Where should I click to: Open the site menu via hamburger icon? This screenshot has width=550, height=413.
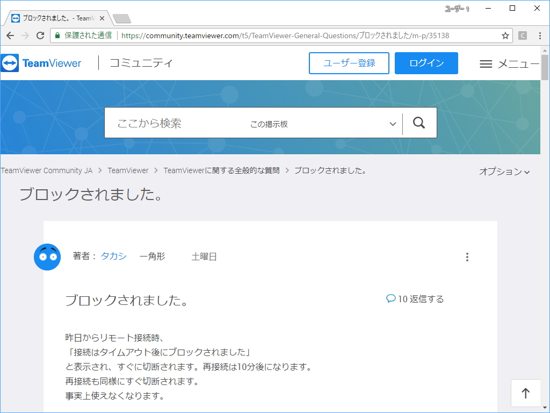pos(485,63)
